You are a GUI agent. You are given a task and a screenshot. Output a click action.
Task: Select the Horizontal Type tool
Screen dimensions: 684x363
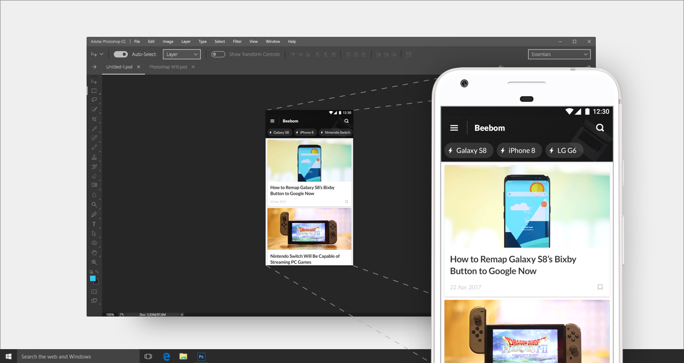pyautogui.click(x=94, y=224)
